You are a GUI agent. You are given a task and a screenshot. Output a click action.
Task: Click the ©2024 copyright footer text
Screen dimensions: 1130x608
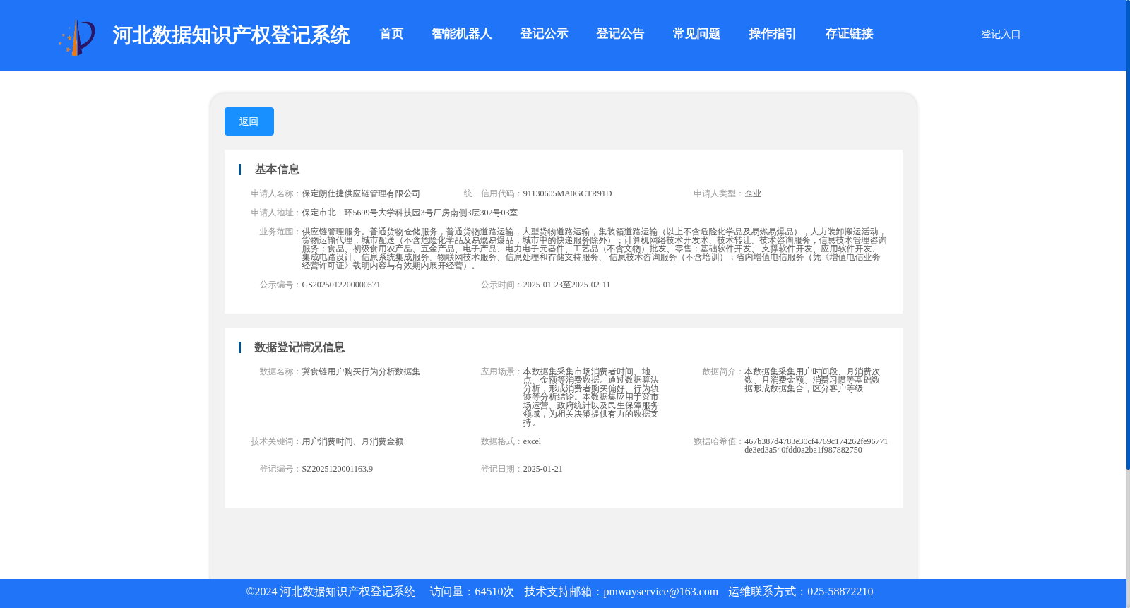click(x=331, y=592)
